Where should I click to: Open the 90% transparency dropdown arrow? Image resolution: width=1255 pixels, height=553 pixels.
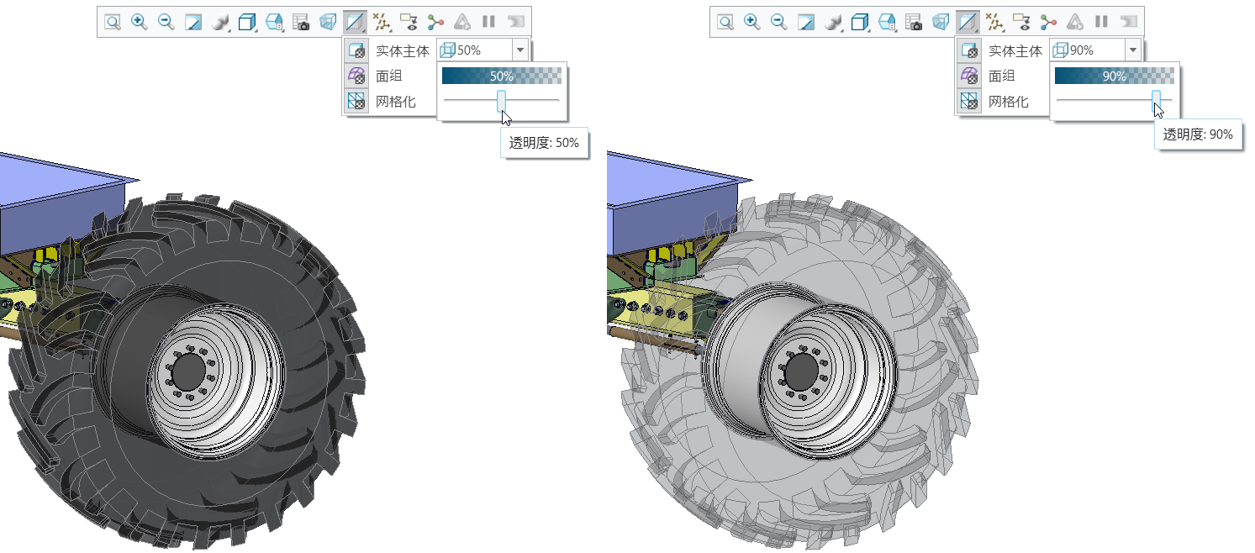point(1132,50)
